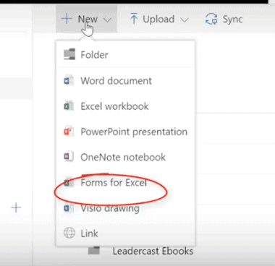Viewport: 275px width, 266px height.
Task: Click the Upload arrow icon
Action: pos(134,19)
